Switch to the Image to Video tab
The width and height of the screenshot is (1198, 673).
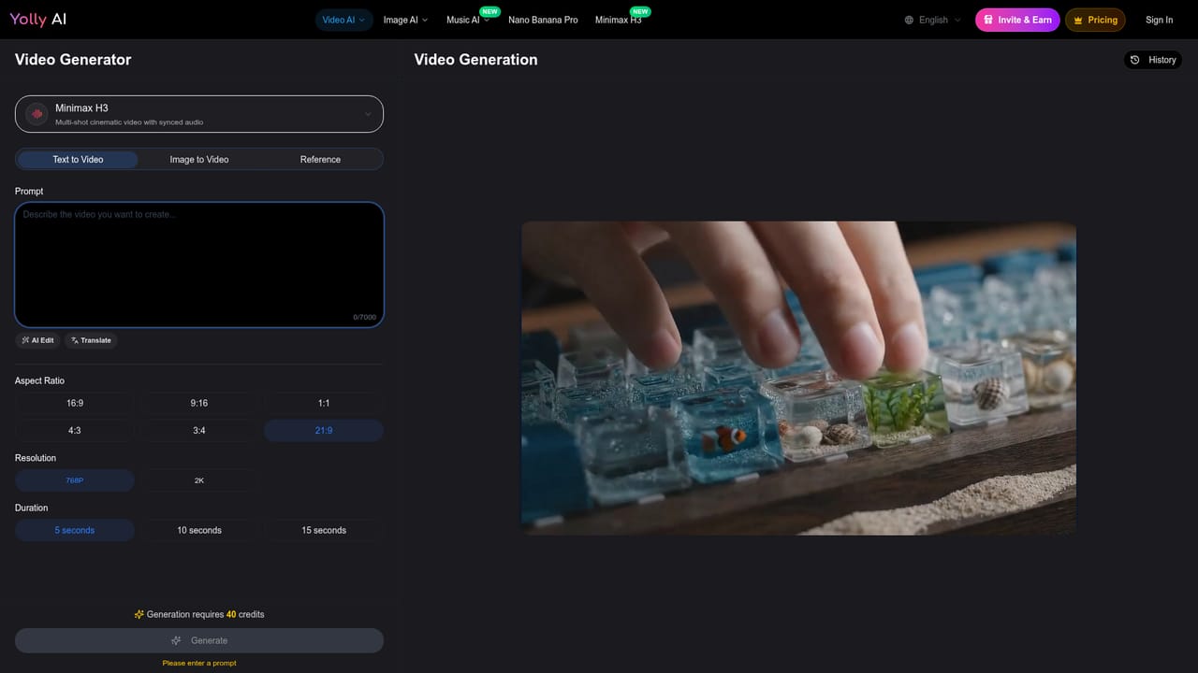coord(199,159)
